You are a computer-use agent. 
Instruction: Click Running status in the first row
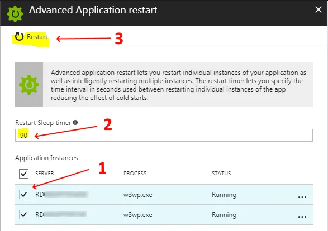pos(224,195)
